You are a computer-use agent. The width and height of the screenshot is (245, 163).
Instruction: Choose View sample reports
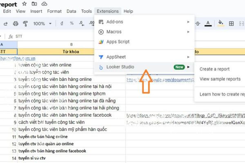click(220, 79)
